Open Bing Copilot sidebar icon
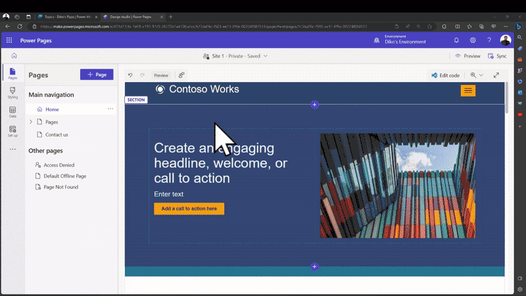 click(x=519, y=26)
